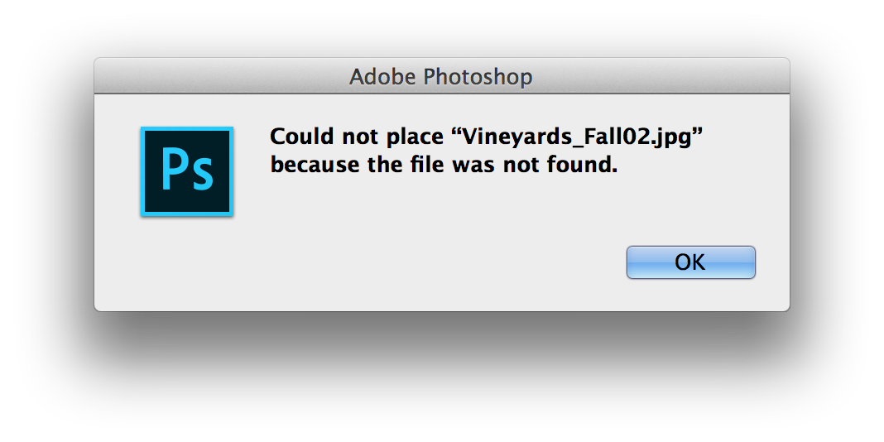The width and height of the screenshot is (884, 442).
Task: Click the letter s in the Ps icon
Action: click(203, 175)
